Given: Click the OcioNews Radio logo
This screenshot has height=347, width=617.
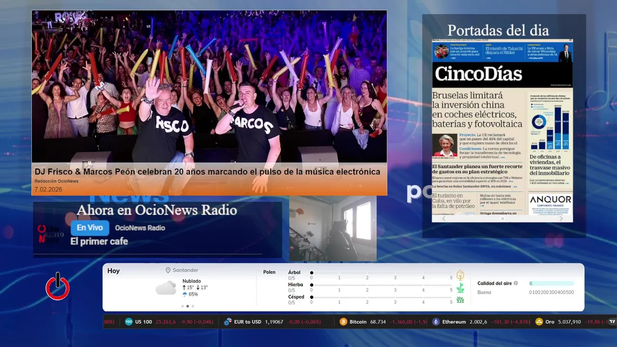Looking at the screenshot, I should click(x=51, y=234).
